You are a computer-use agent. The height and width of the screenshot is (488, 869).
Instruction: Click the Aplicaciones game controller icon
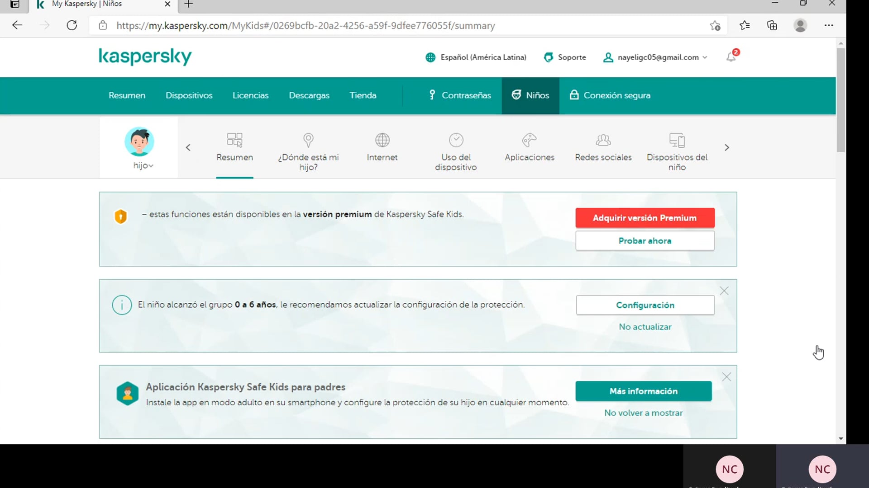[529, 140]
